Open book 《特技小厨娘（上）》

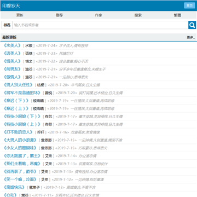coord(22,124)
